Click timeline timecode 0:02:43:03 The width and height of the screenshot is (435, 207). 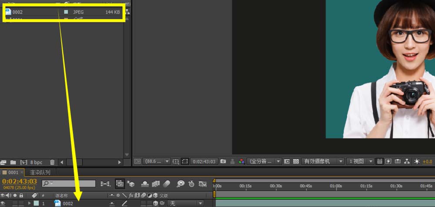click(x=20, y=181)
